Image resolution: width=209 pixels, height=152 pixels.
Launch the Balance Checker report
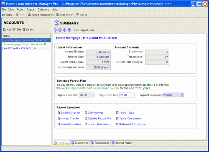pos(70,112)
